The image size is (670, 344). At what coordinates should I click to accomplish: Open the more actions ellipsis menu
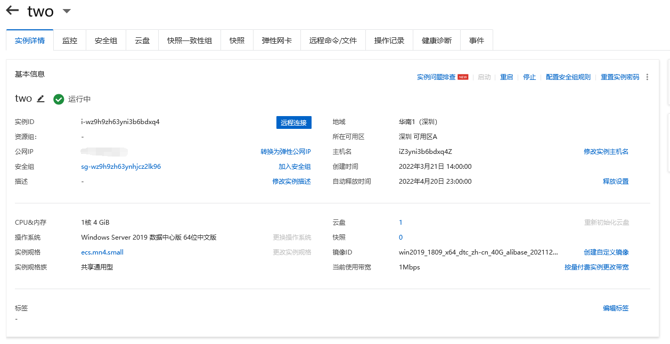coord(647,77)
